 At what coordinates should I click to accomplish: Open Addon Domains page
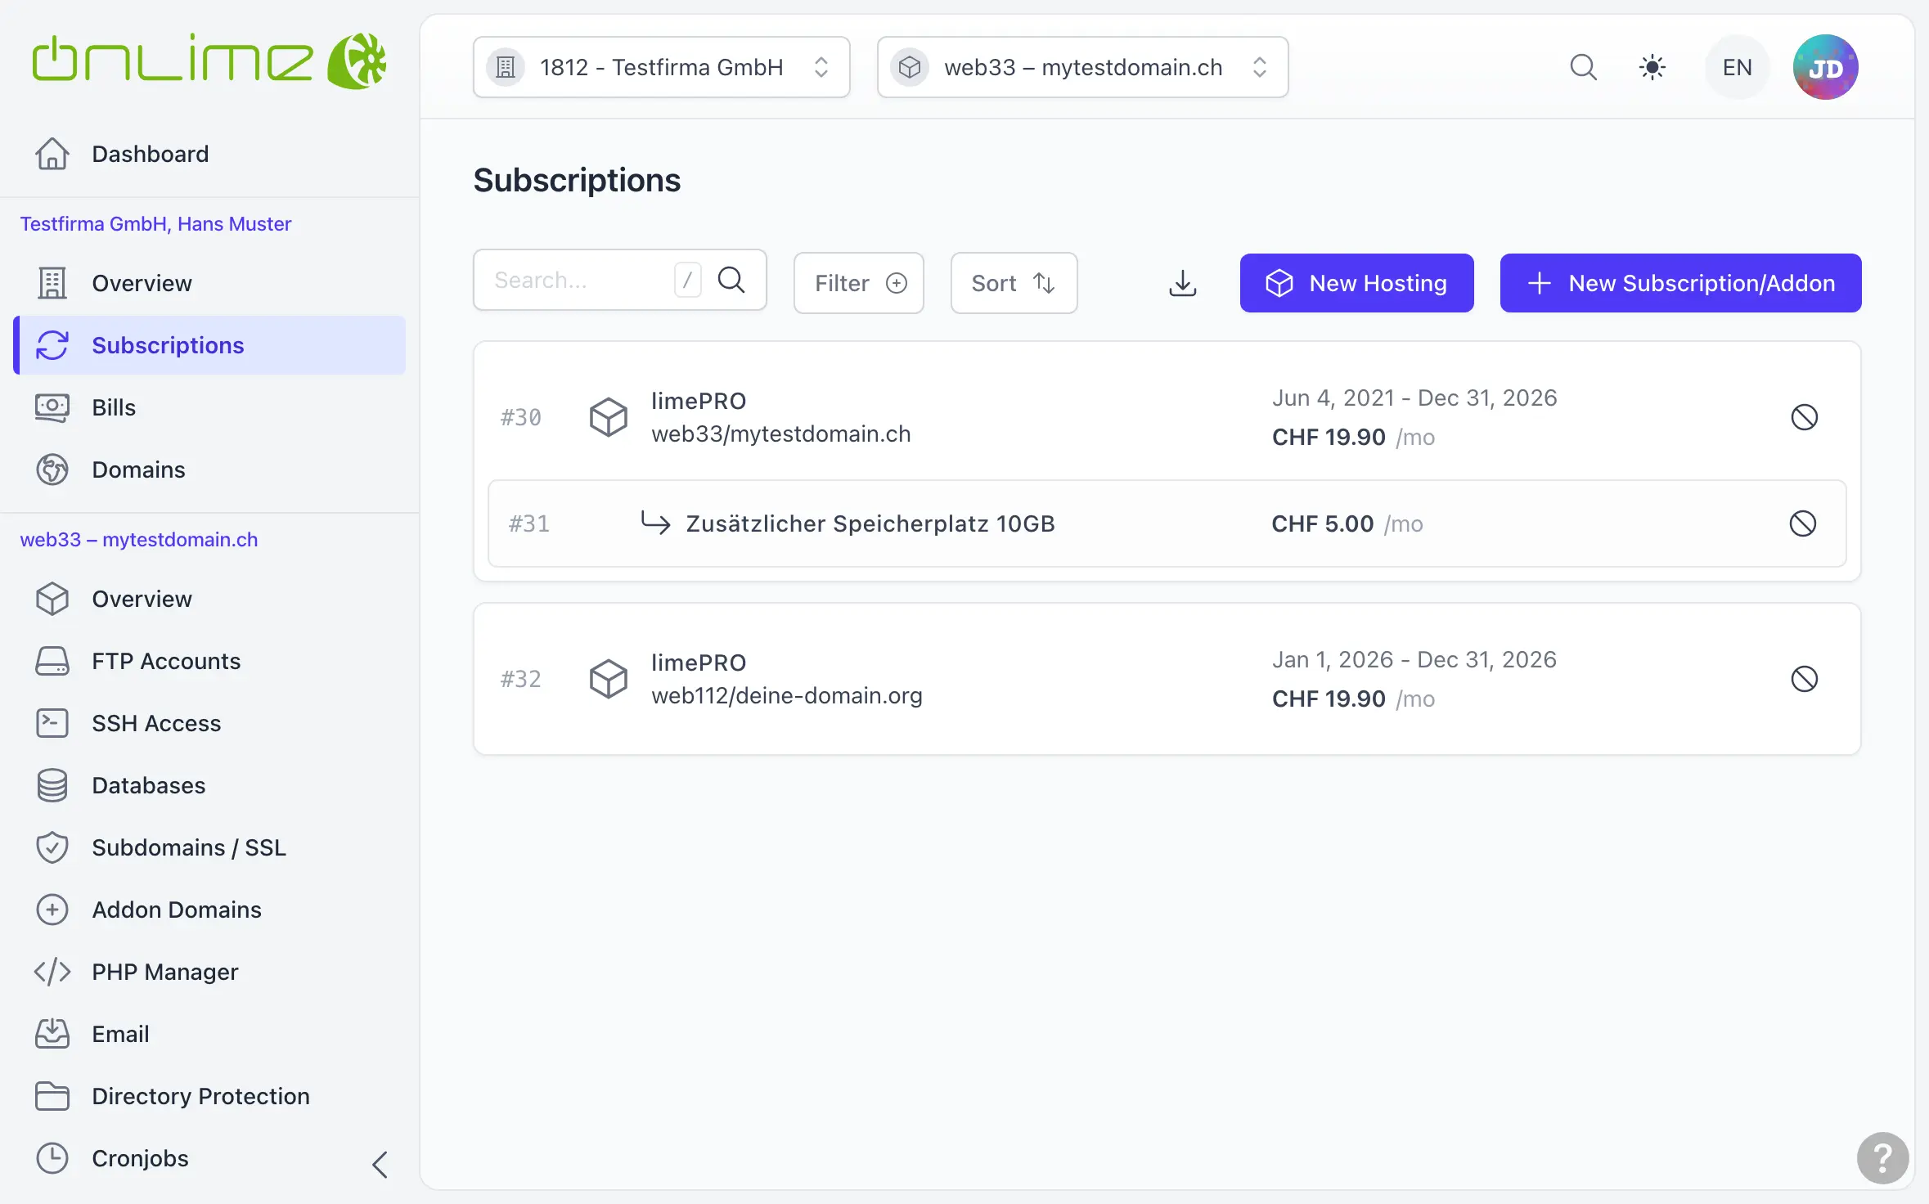tap(209, 910)
